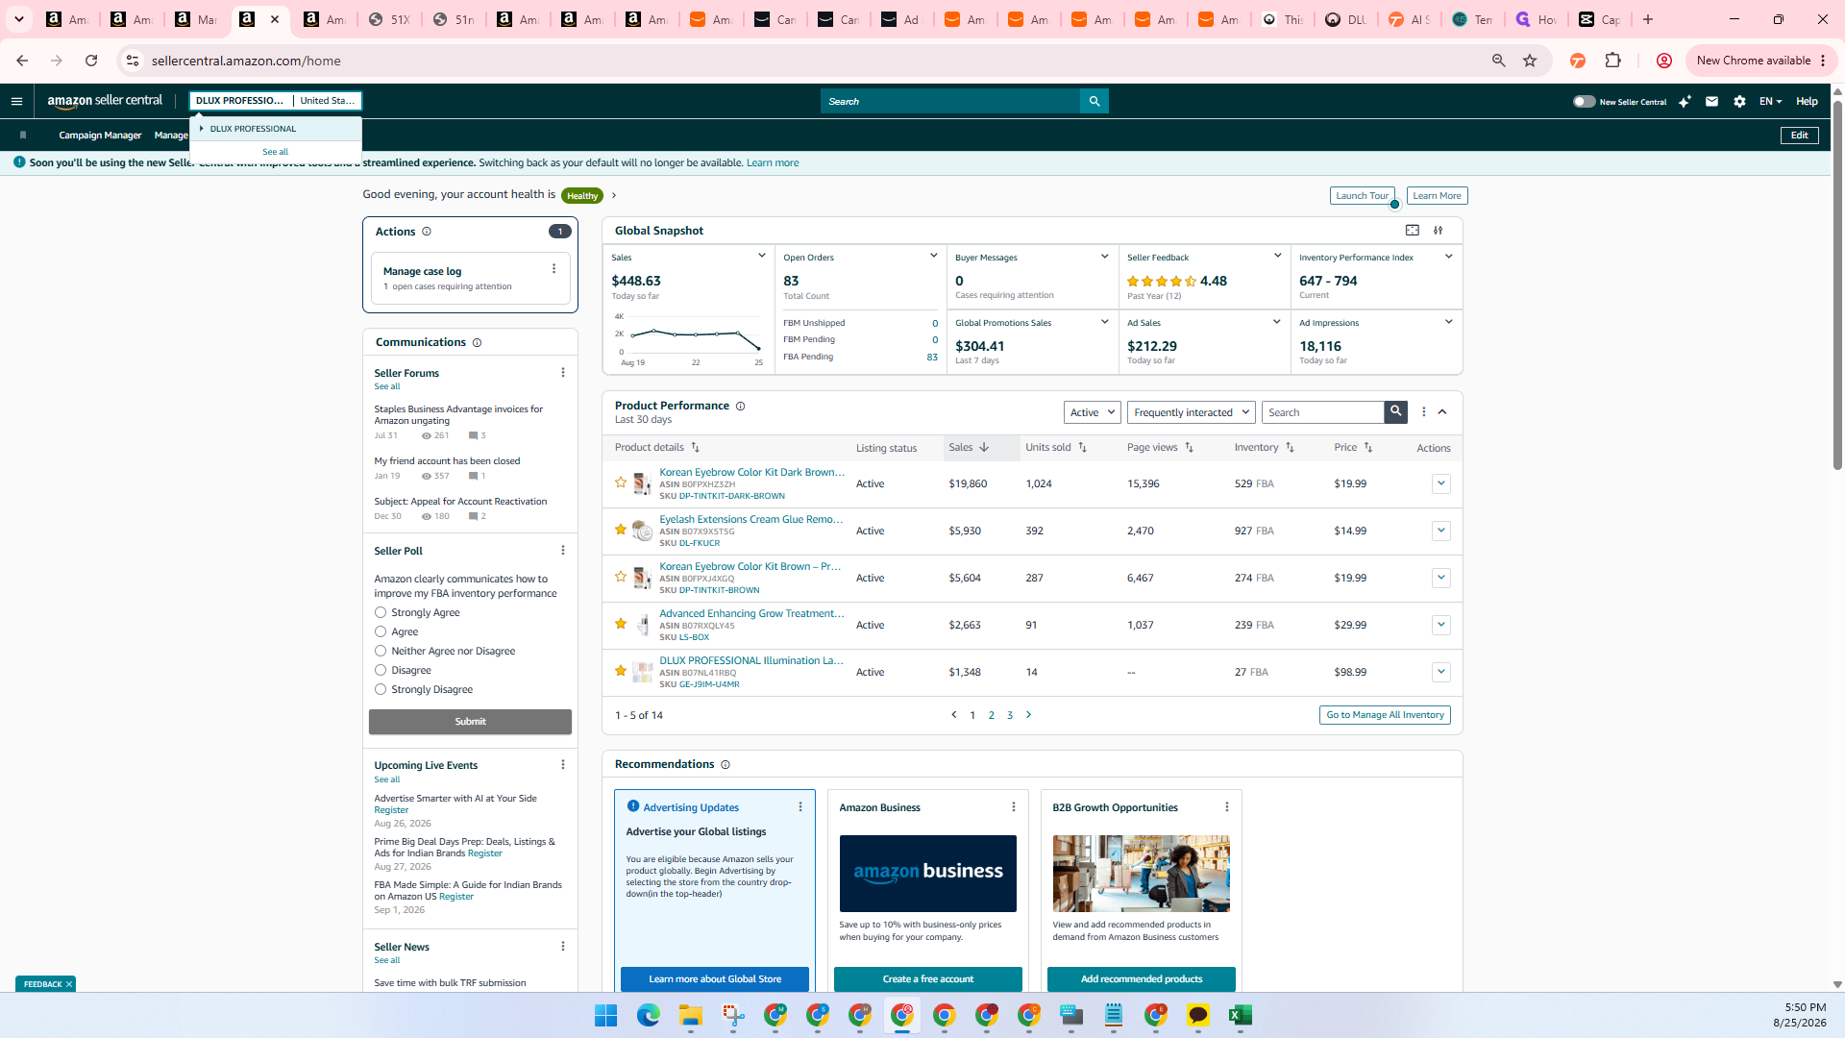Open Campaign Manager menu item

click(100, 135)
